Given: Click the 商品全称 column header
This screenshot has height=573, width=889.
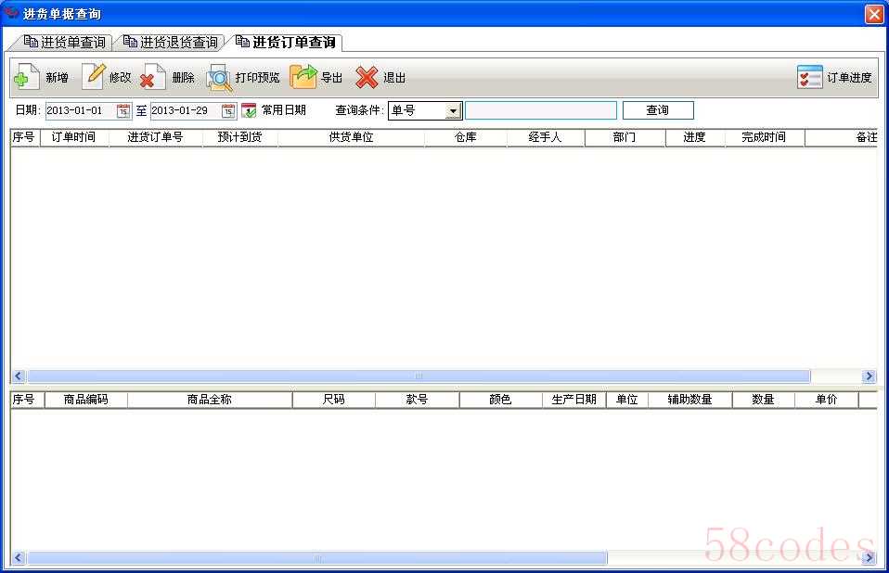Looking at the screenshot, I should 209,400.
